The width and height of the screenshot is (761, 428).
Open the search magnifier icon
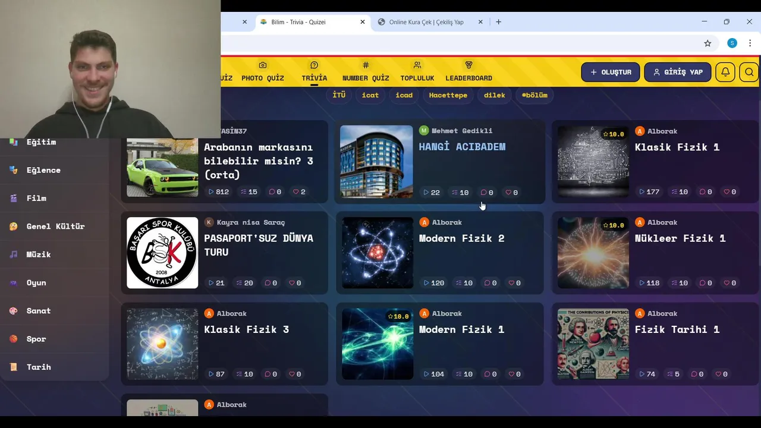[x=749, y=72]
